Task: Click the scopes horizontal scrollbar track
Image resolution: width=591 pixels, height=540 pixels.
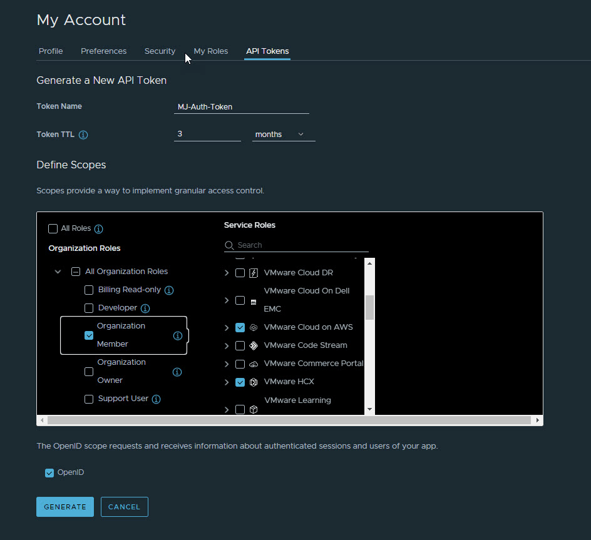Action: pyautogui.click(x=289, y=420)
